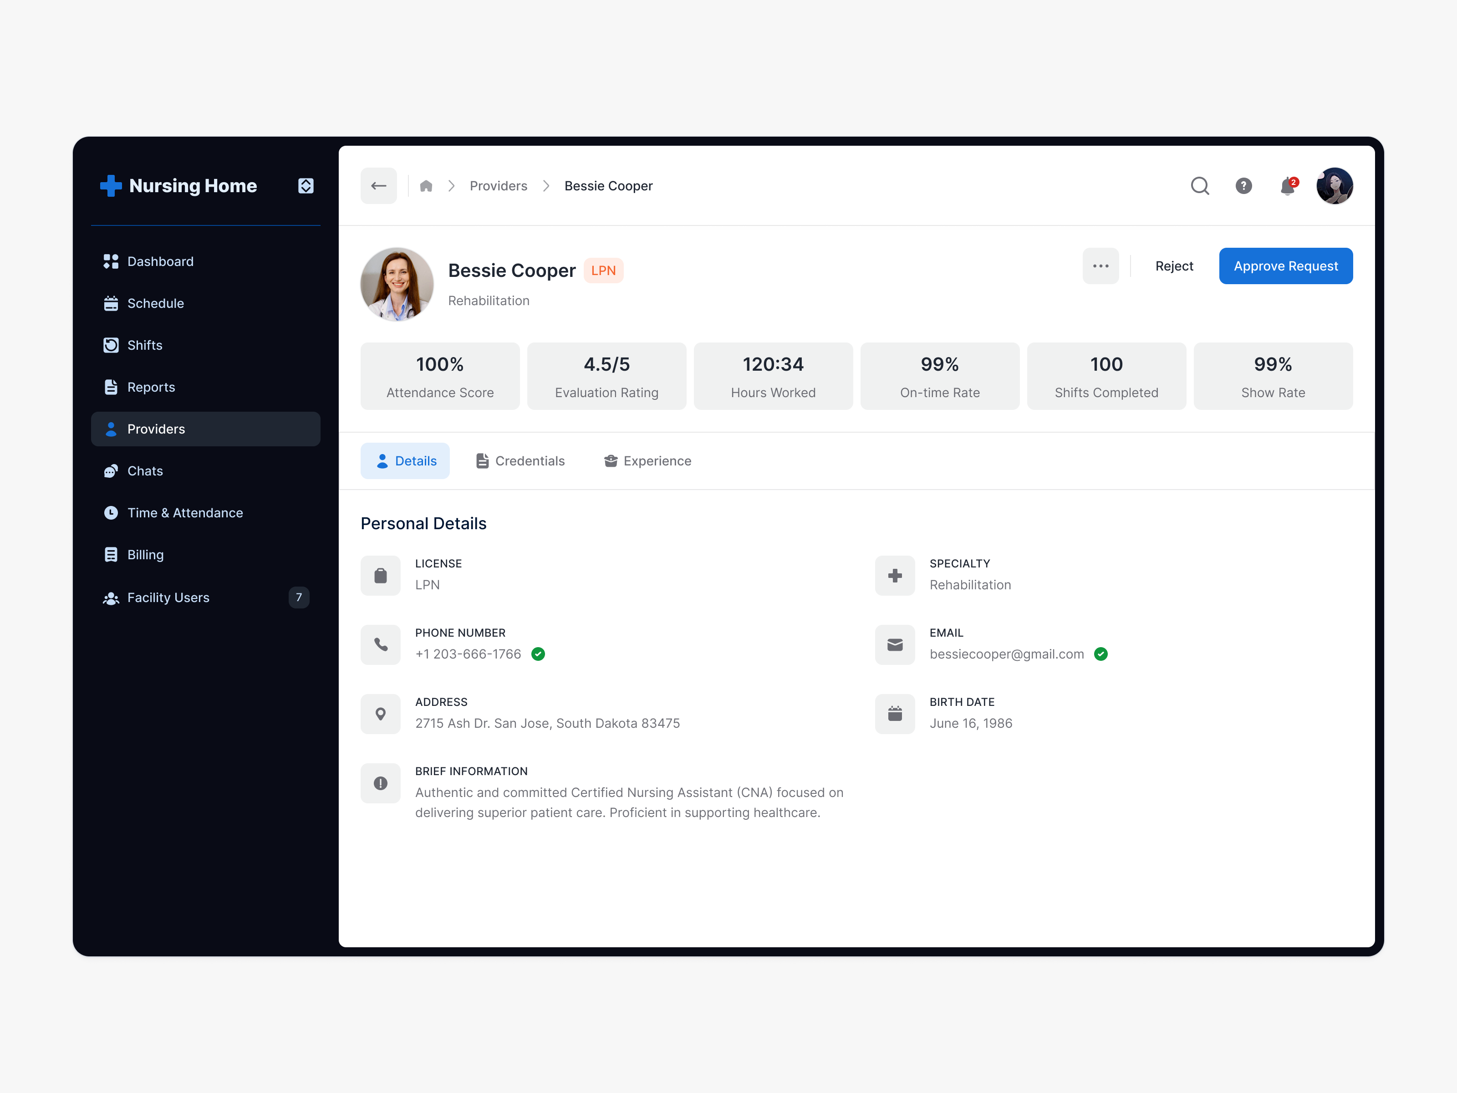Screen dimensions: 1457x1093
Task: Open the search icon in header
Action: pyautogui.click(x=1199, y=186)
